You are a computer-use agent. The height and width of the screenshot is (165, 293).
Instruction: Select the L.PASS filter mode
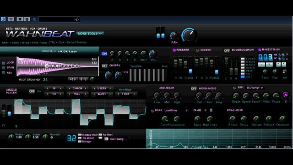[243, 59]
